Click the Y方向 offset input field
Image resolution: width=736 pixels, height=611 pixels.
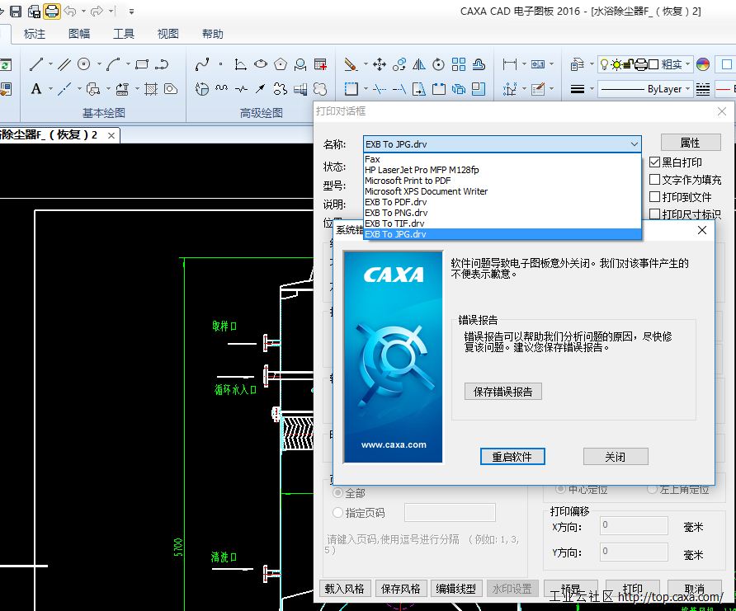point(634,552)
